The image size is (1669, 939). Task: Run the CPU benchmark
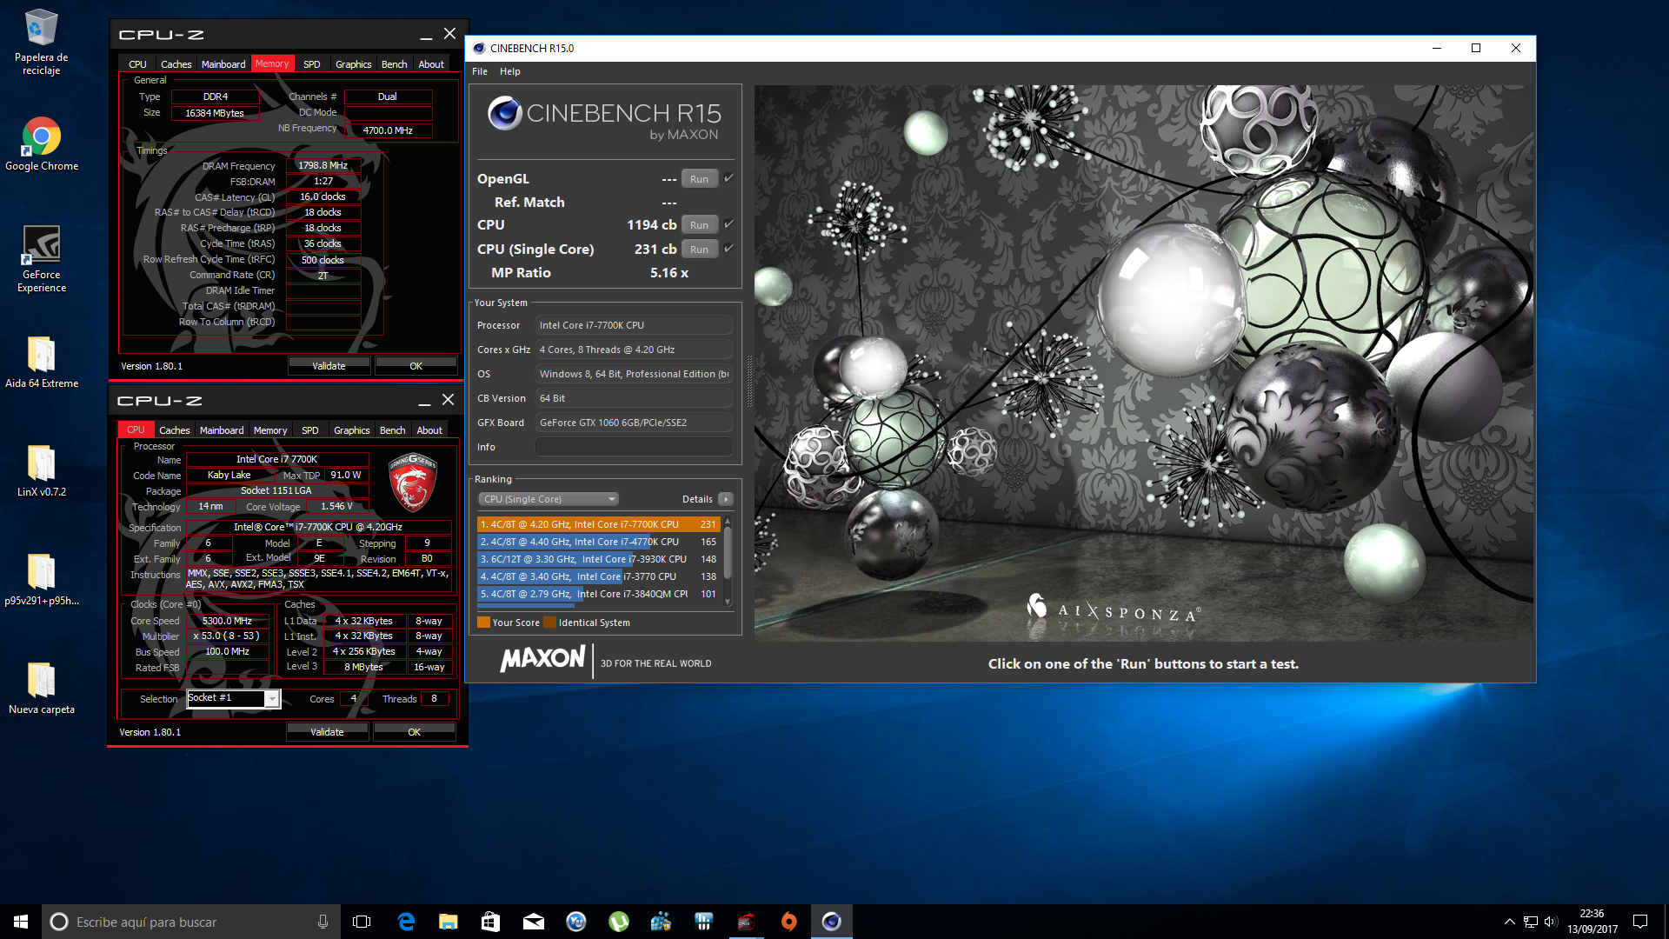pos(700,225)
